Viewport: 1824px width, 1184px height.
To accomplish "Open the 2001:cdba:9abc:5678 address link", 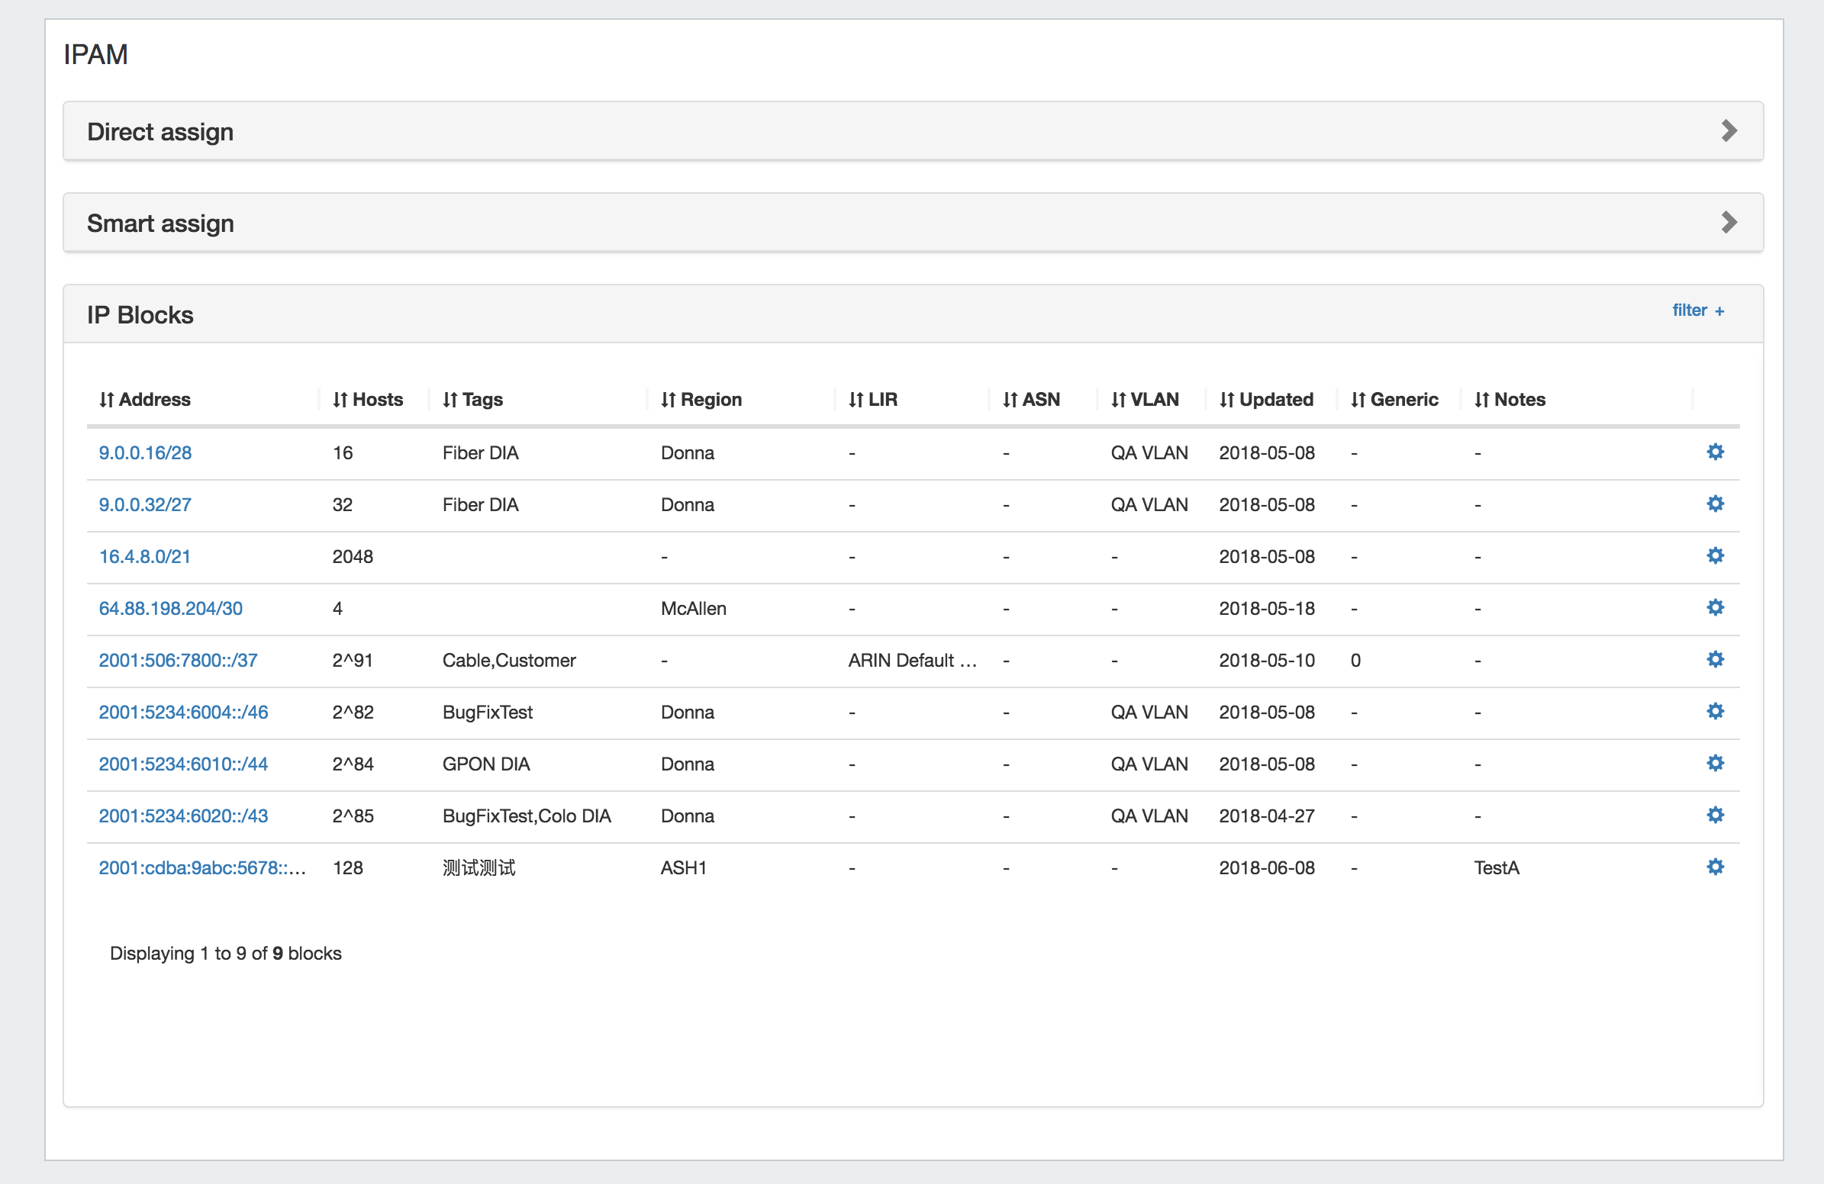I will coord(201,867).
